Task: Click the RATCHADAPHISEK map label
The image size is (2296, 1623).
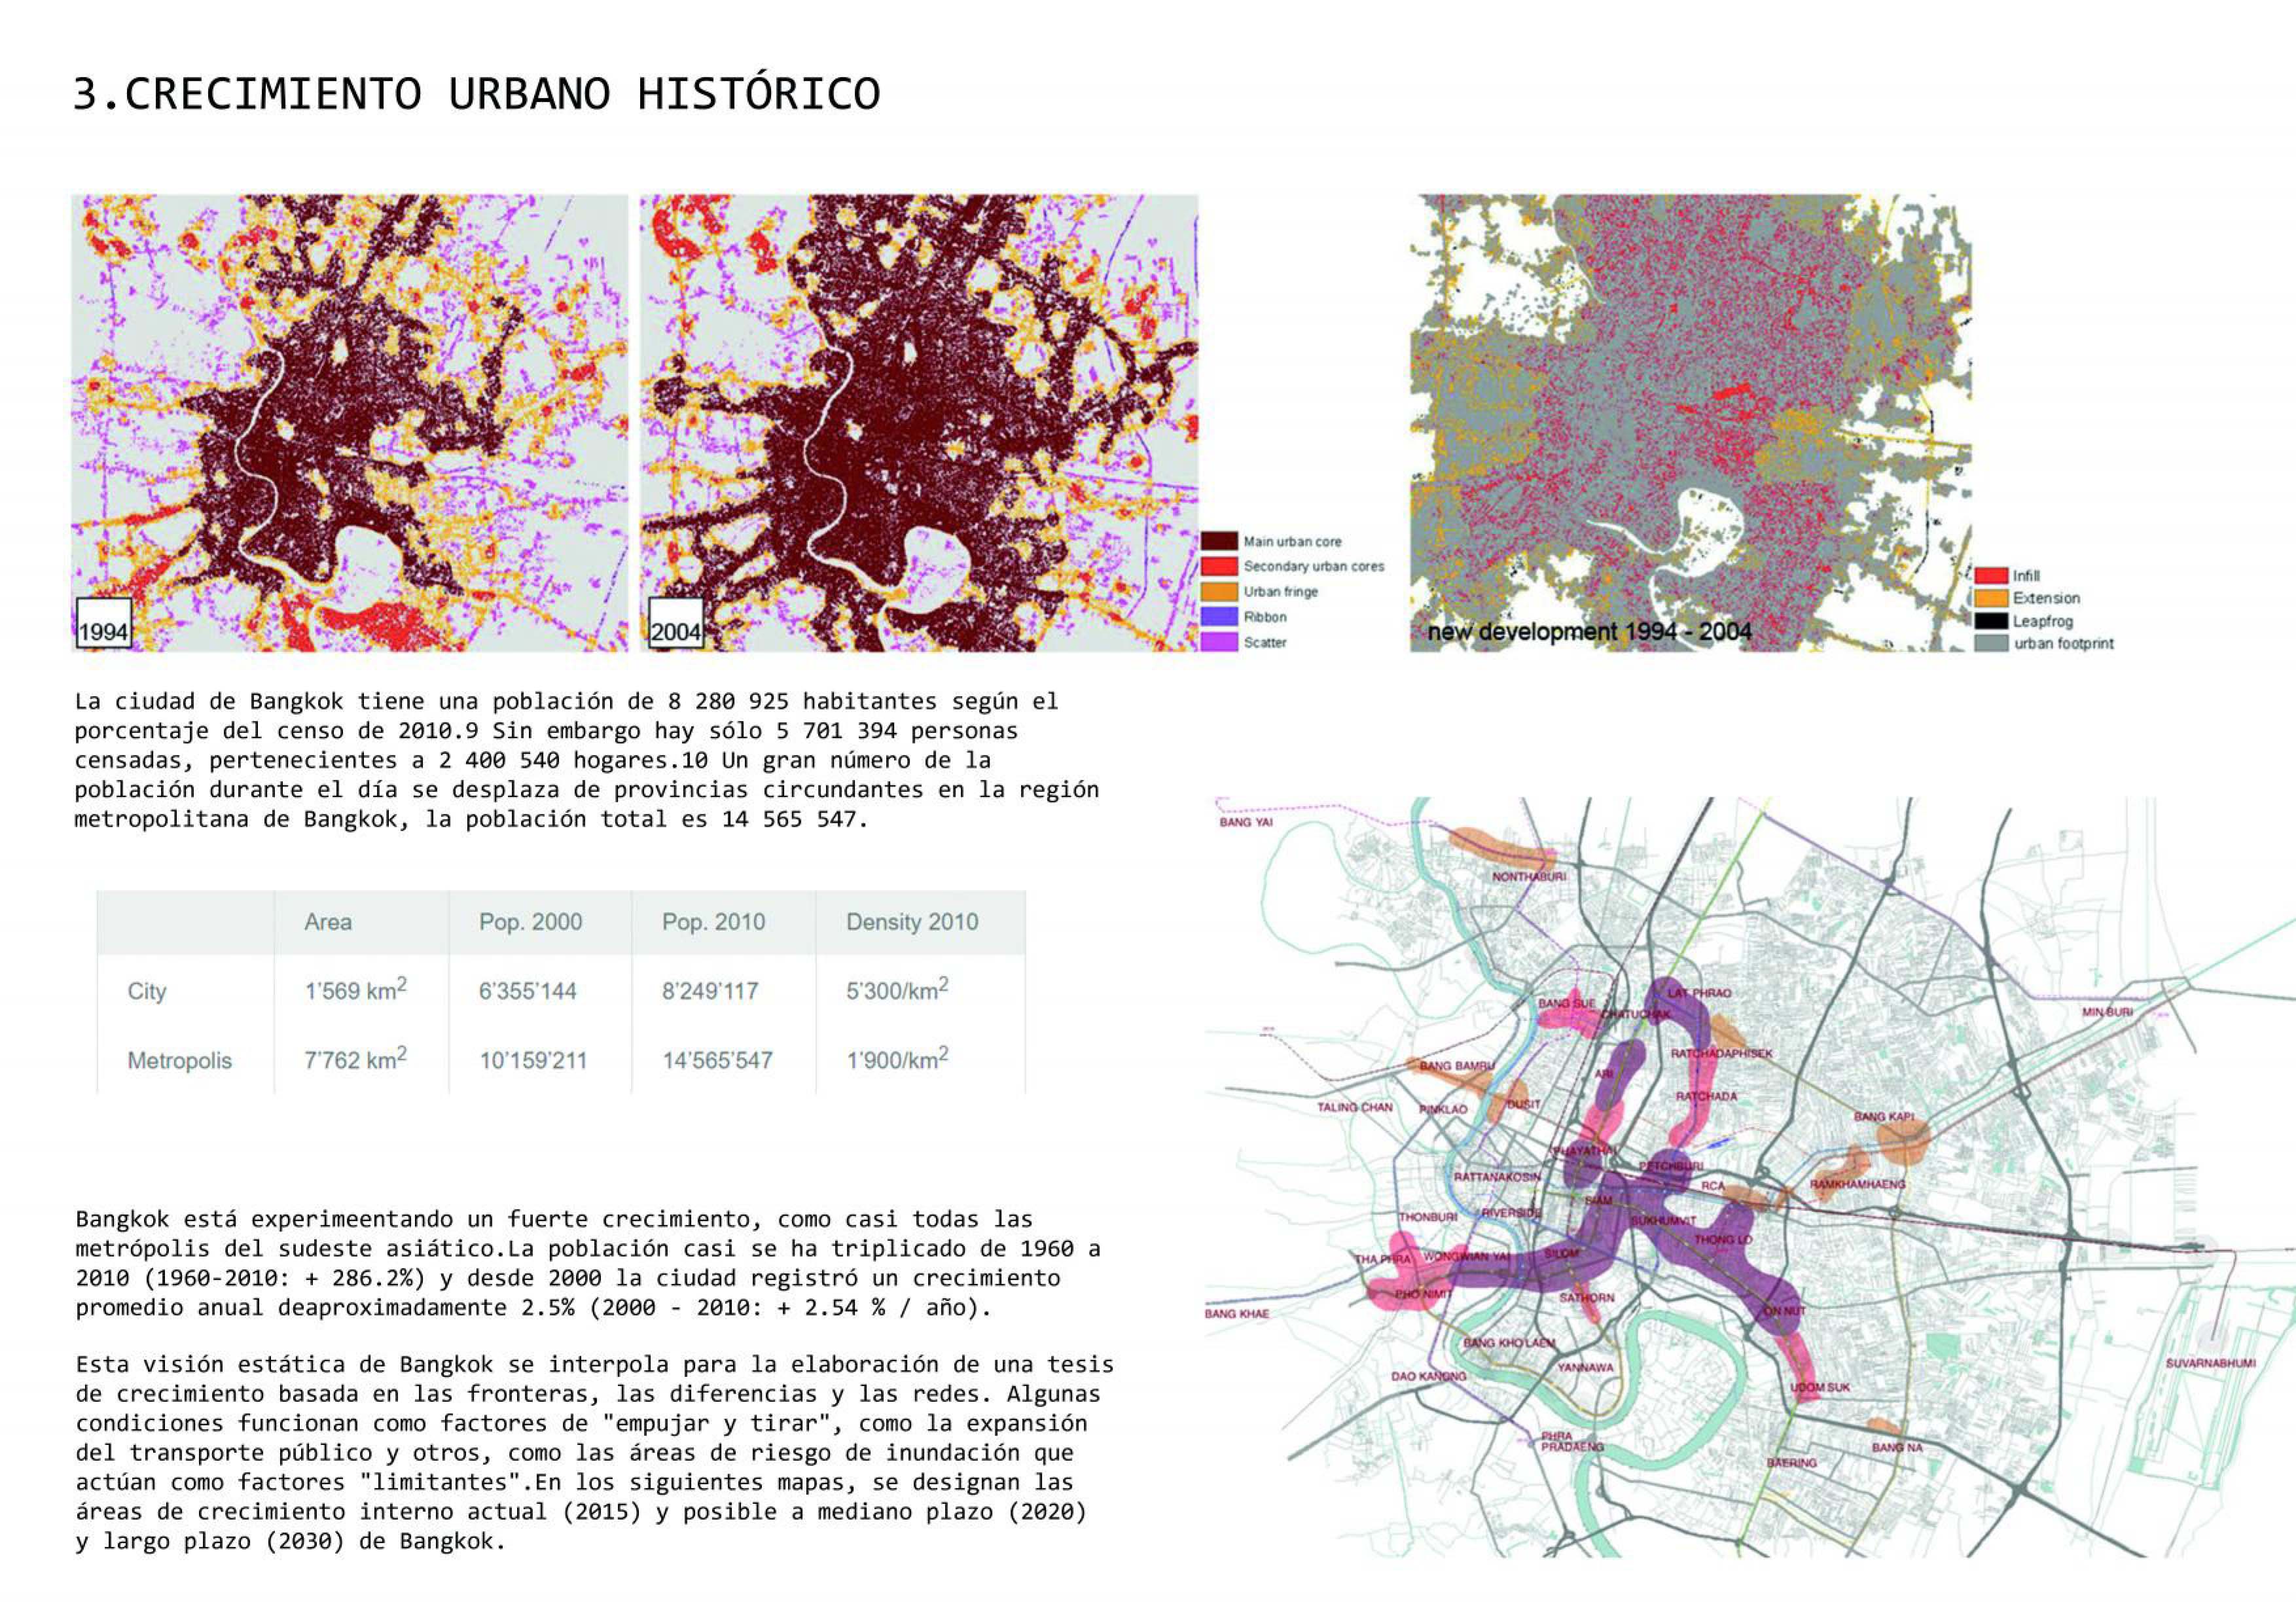Action: pos(1721,1054)
